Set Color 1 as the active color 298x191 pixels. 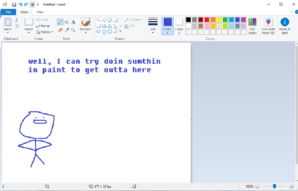167,26
